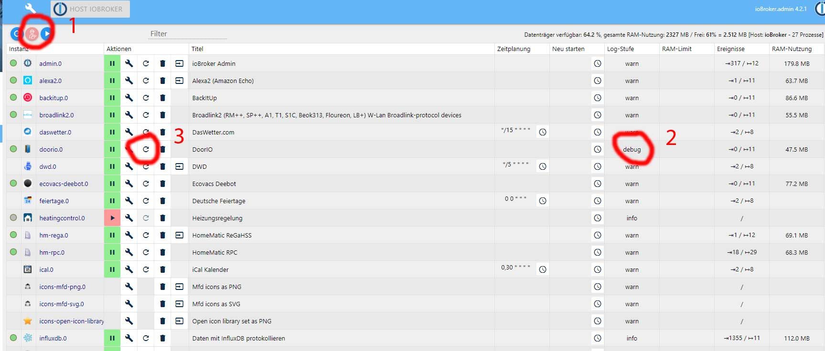This screenshot has width=825, height=351.
Task: Pause the influxdb.0 instance
Action: point(112,338)
